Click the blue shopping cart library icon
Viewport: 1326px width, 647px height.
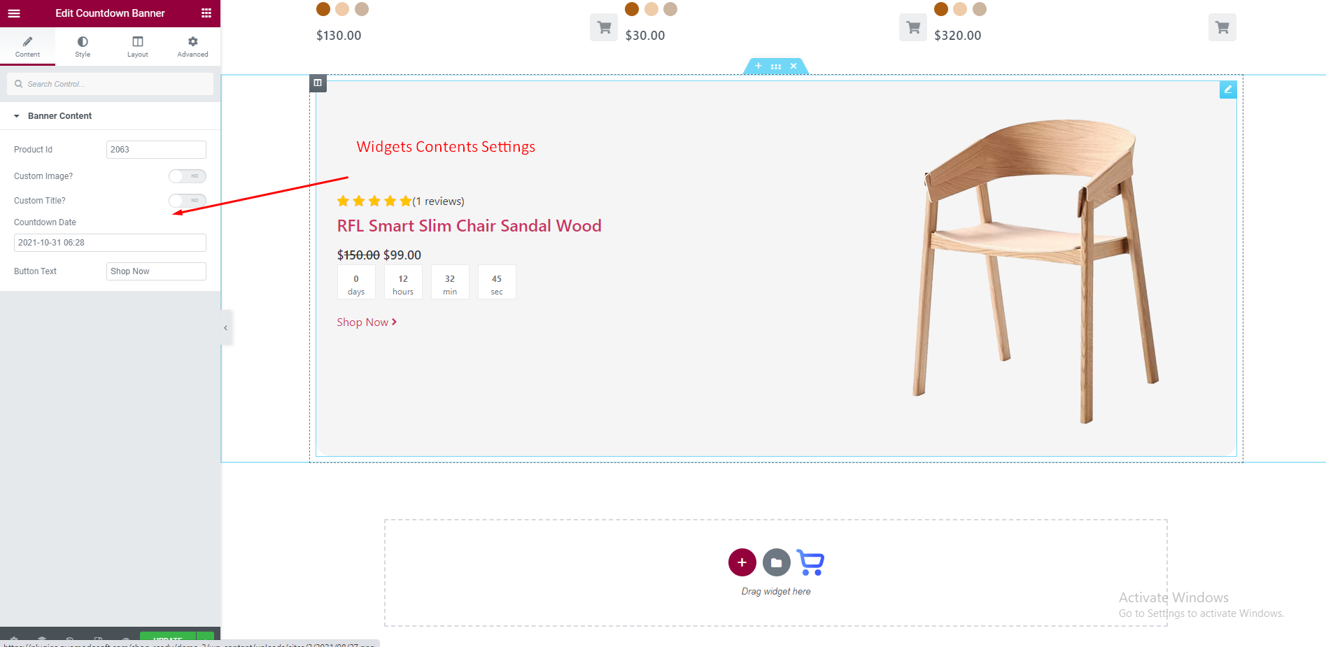click(810, 562)
